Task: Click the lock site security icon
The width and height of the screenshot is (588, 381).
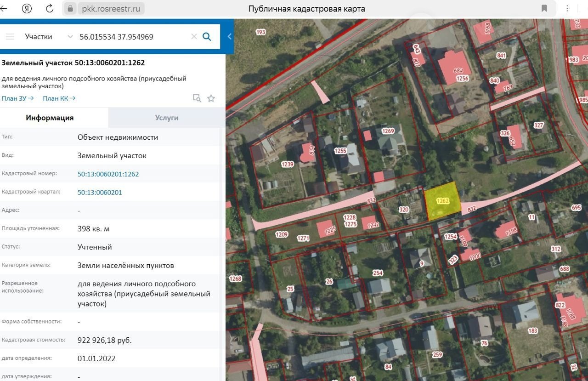Action: 70,8
